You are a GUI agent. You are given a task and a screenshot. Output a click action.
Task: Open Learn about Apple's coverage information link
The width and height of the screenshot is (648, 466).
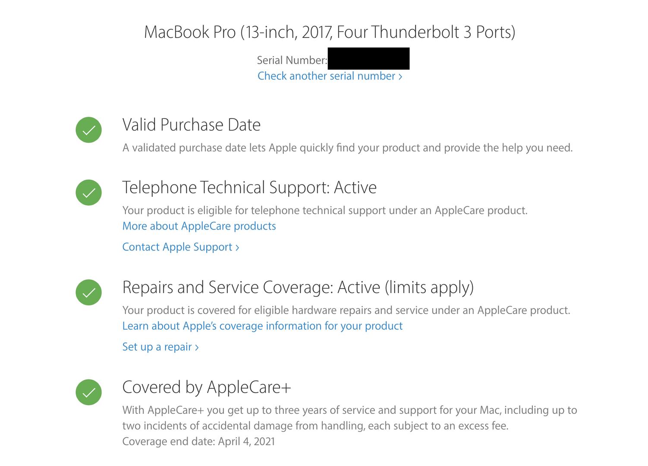[262, 326]
